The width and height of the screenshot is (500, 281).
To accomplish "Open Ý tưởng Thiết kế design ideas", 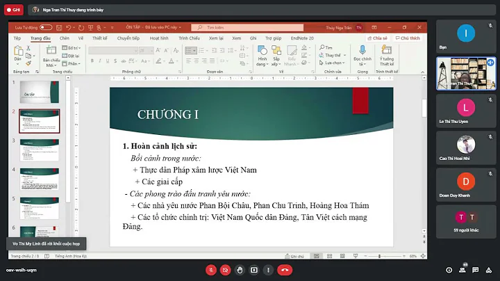I will [387, 56].
